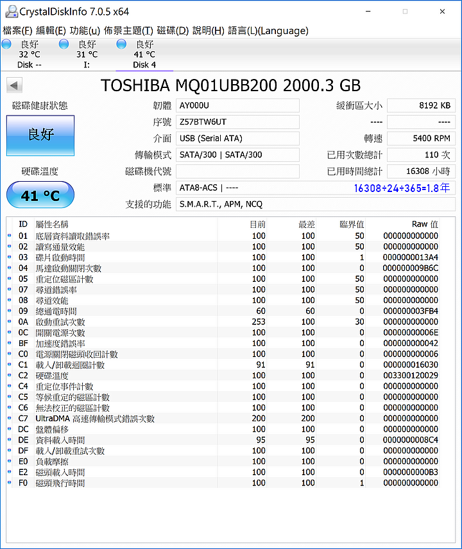462x549 pixels.
Task: Select the 資料載入時間 attribute row
Action: [223, 440]
